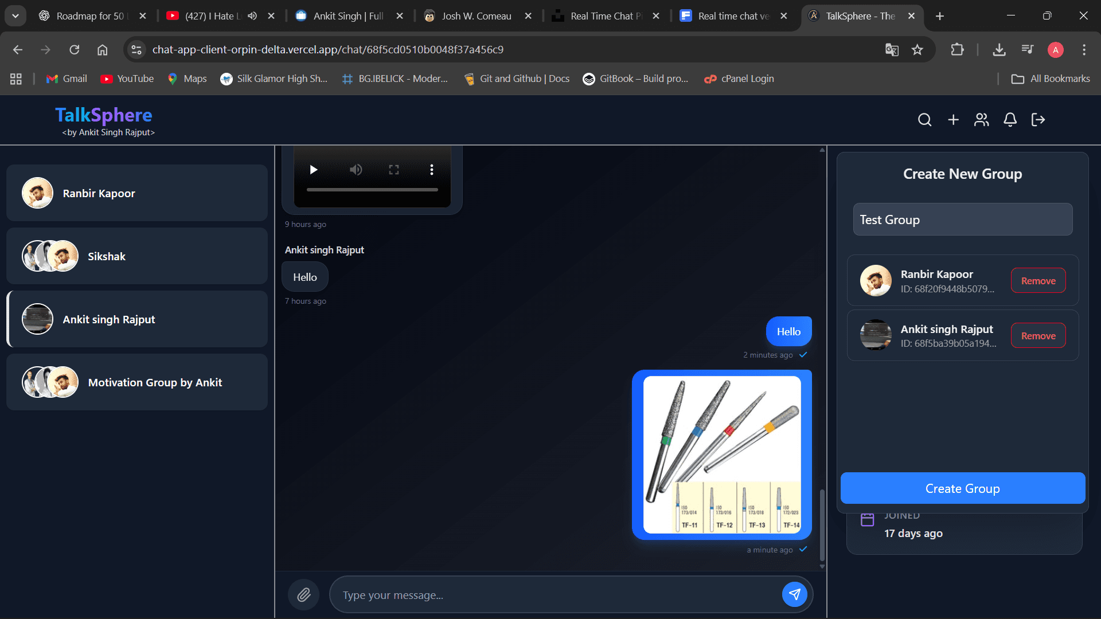Enter fullscreen on the chat video
Screen dimensions: 1101x619
pyautogui.click(x=393, y=169)
